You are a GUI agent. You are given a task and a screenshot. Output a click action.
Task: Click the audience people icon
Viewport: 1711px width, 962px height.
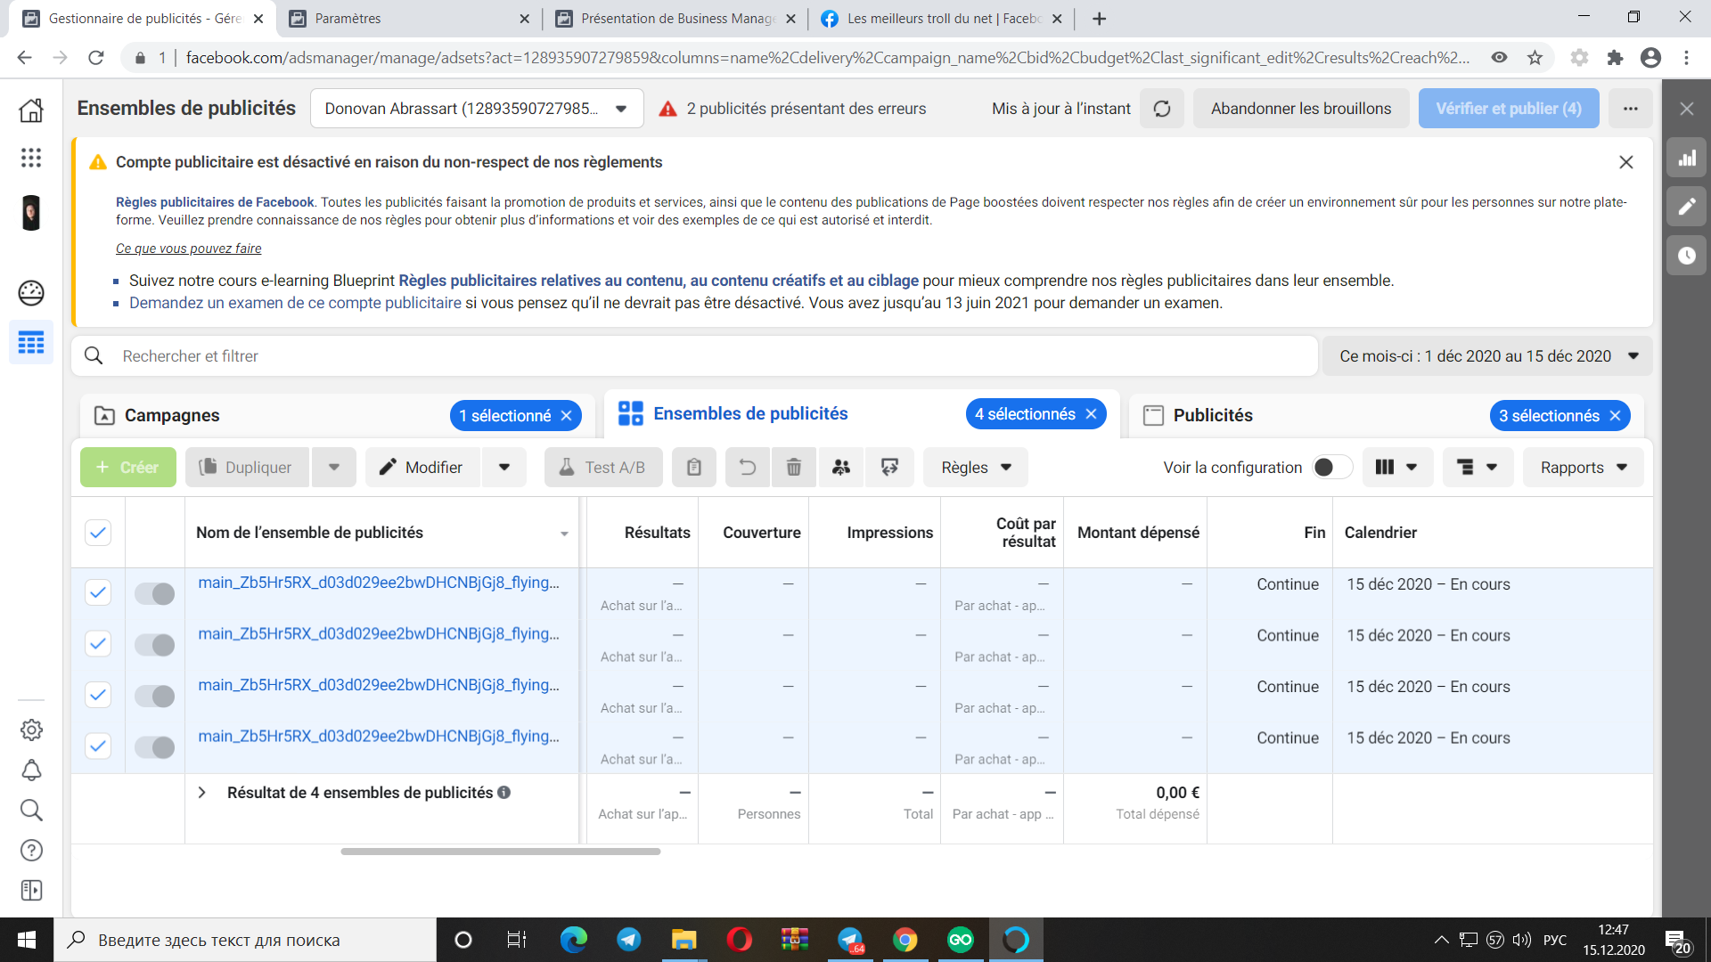point(841,468)
